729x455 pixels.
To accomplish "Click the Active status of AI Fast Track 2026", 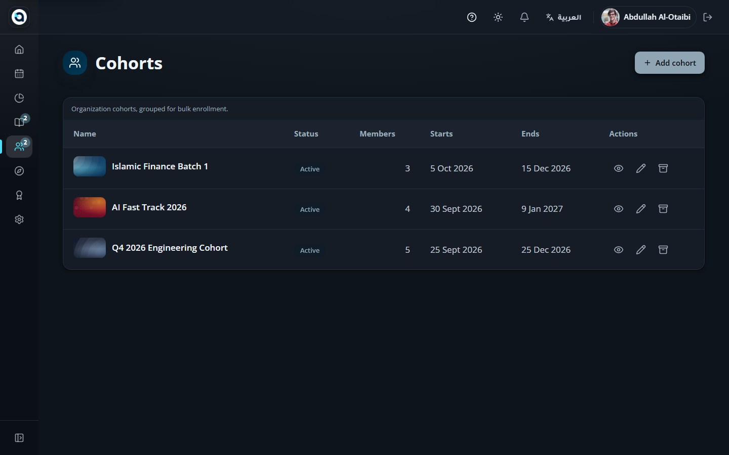I will point(310,209).
